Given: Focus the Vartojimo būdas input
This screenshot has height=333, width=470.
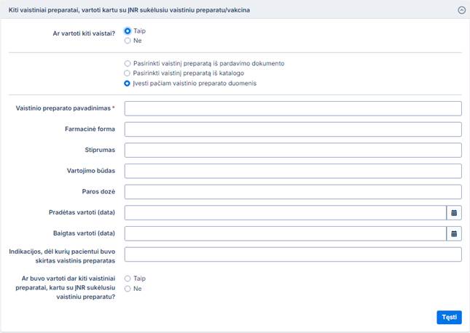Looking at the screenshot, I should pos(293,171).
